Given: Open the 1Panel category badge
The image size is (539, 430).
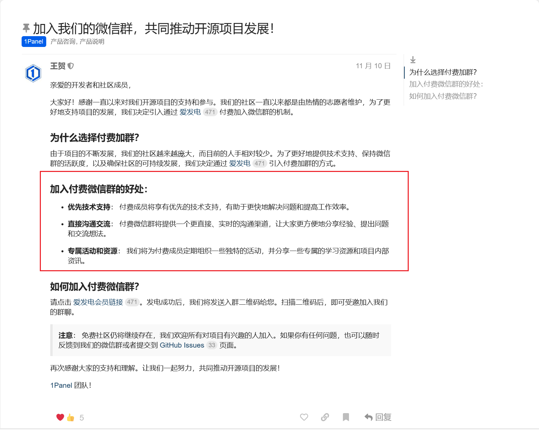Looking at the screenshot, I should coord(34,42).
